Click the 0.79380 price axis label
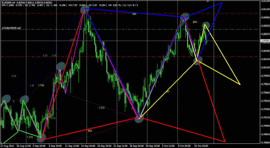This screenshot has width=270, height=148. tap(265, 109)
